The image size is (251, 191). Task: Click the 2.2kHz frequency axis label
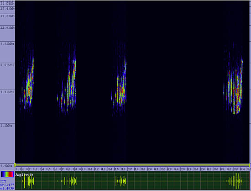[6, 126]
